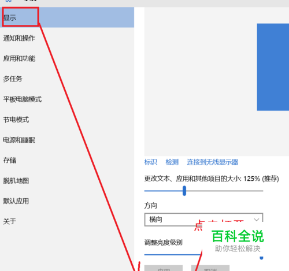Click the text size scaling slider handle
Screen dimensions: 289x271
[x=184, y=191]
